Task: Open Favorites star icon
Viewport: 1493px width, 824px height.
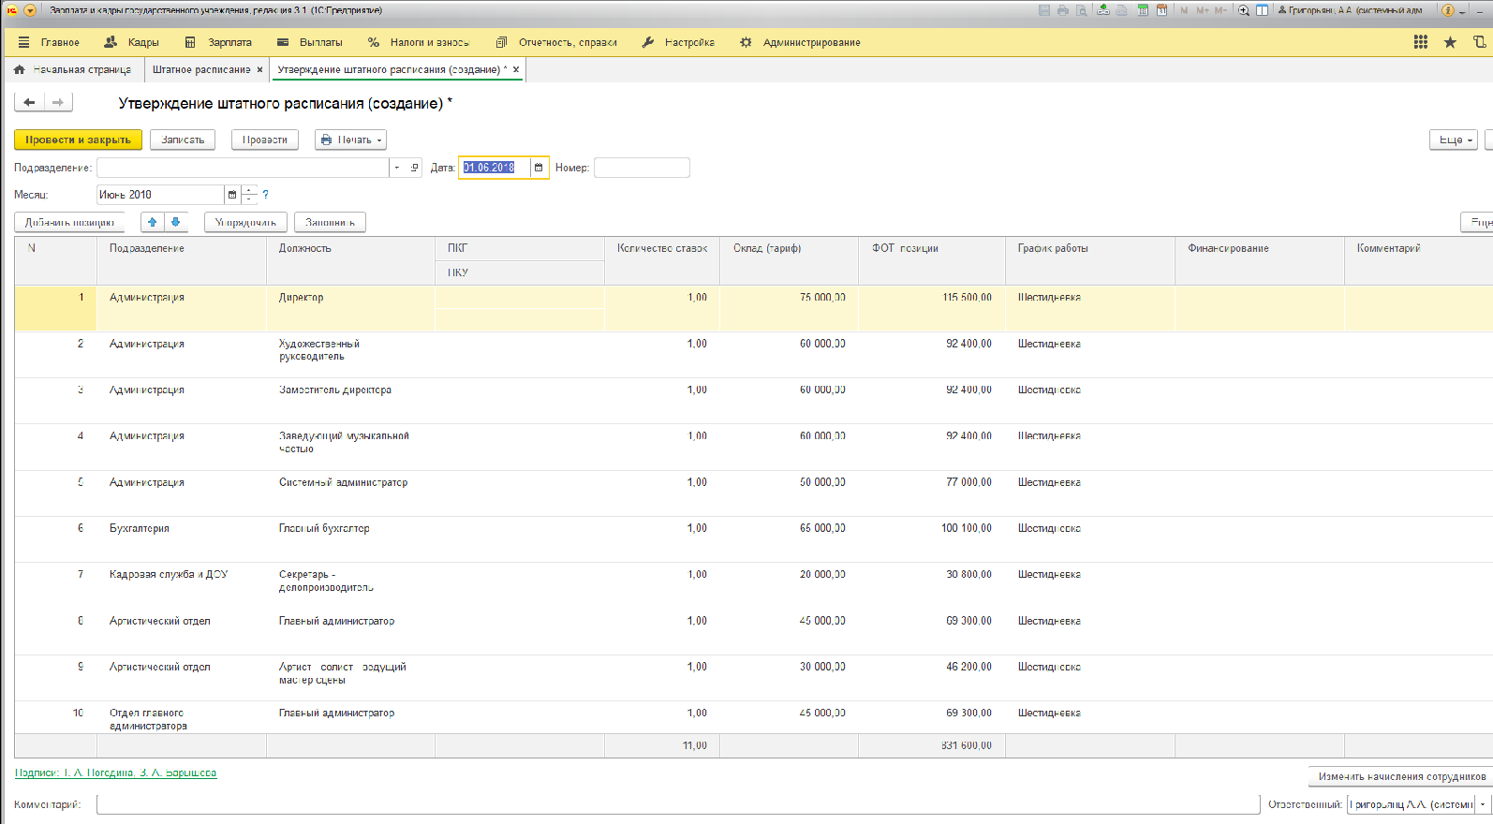Action: pyautogui.click(x=1450, y=42)
